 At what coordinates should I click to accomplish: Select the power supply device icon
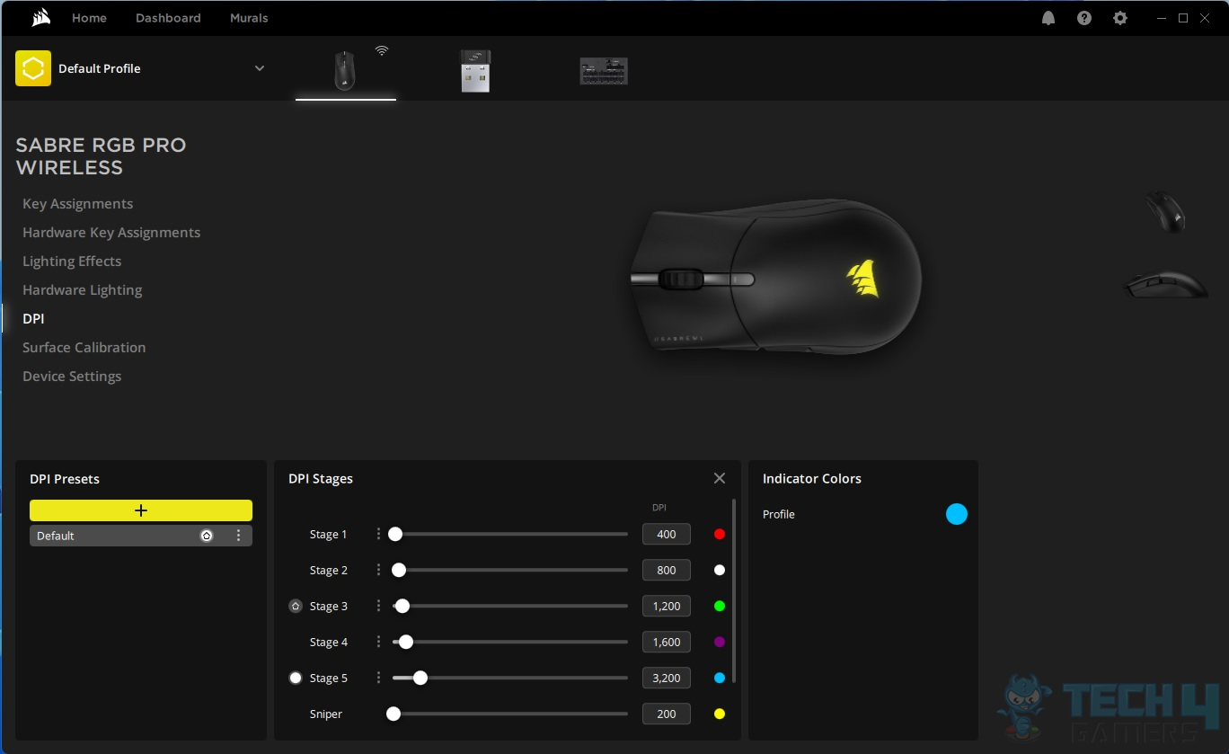604,71
